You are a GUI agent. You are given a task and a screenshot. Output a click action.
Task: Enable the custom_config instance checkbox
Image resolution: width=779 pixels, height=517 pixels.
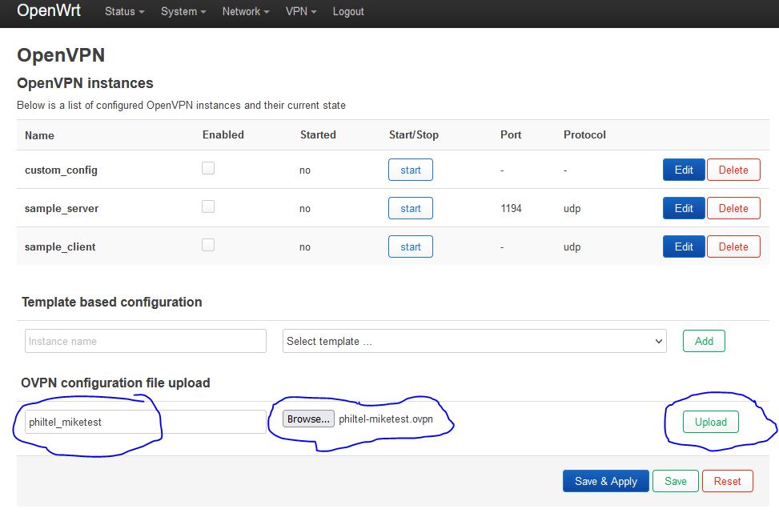pyautogui.click(x=208, y=168)
